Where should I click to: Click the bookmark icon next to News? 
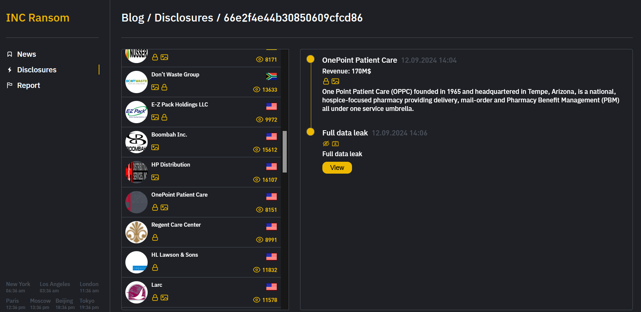click(x=10, y=55)
